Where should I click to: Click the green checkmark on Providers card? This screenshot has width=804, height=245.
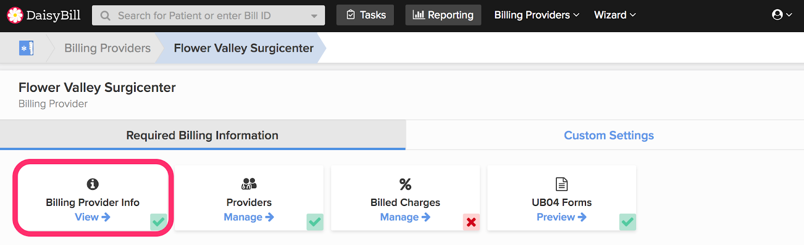tap(315, 222)
